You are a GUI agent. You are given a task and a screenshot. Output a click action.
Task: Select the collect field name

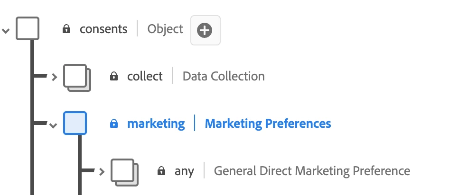pos(145,76)
